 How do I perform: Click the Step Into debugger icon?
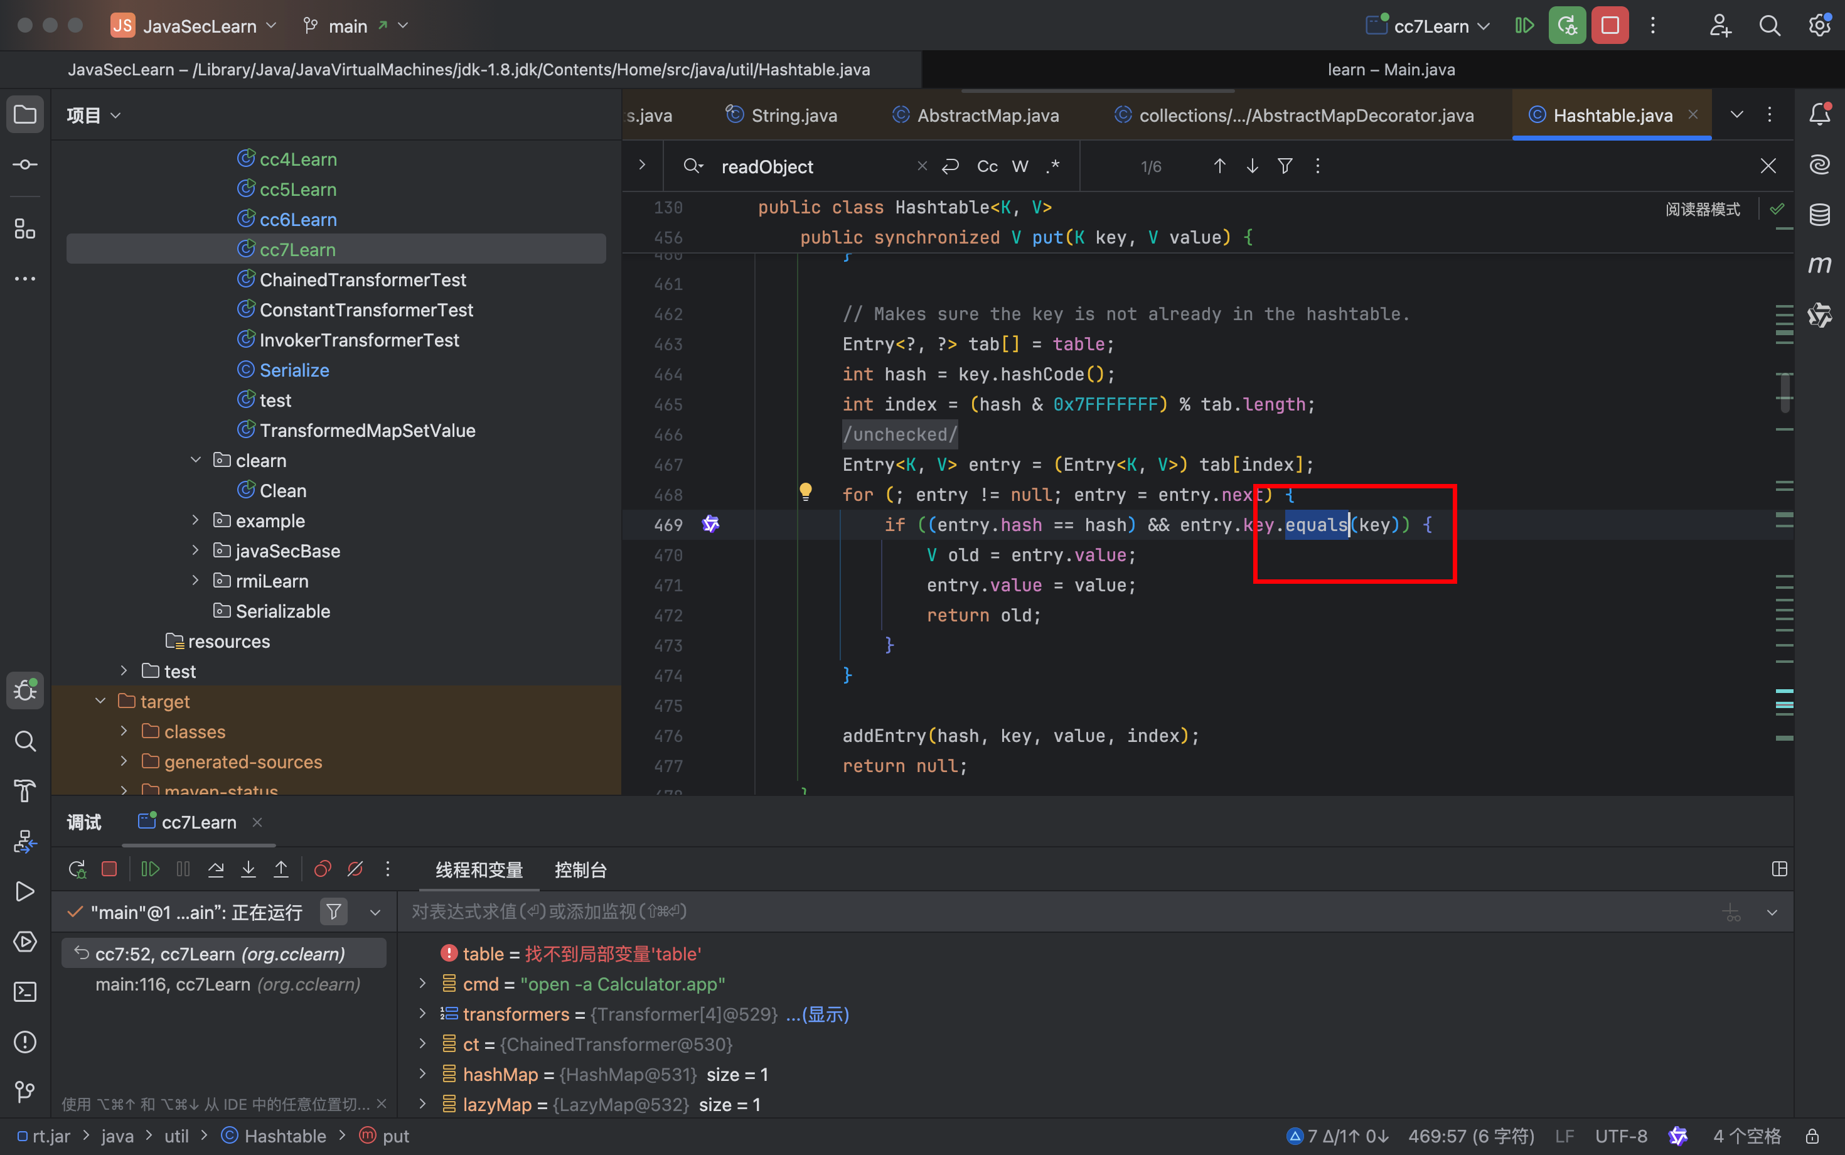pyautogui.click(x=248, y=869)
